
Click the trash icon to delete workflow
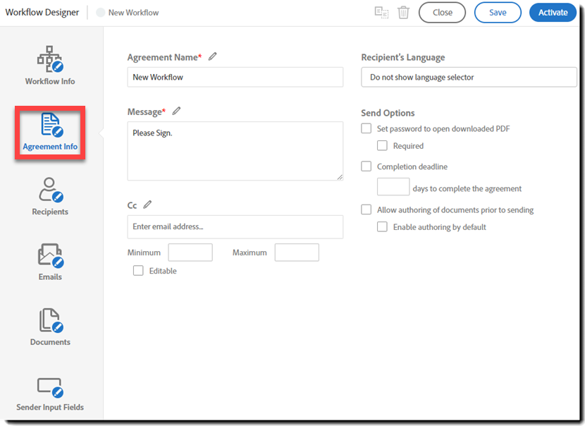[403, 12]
